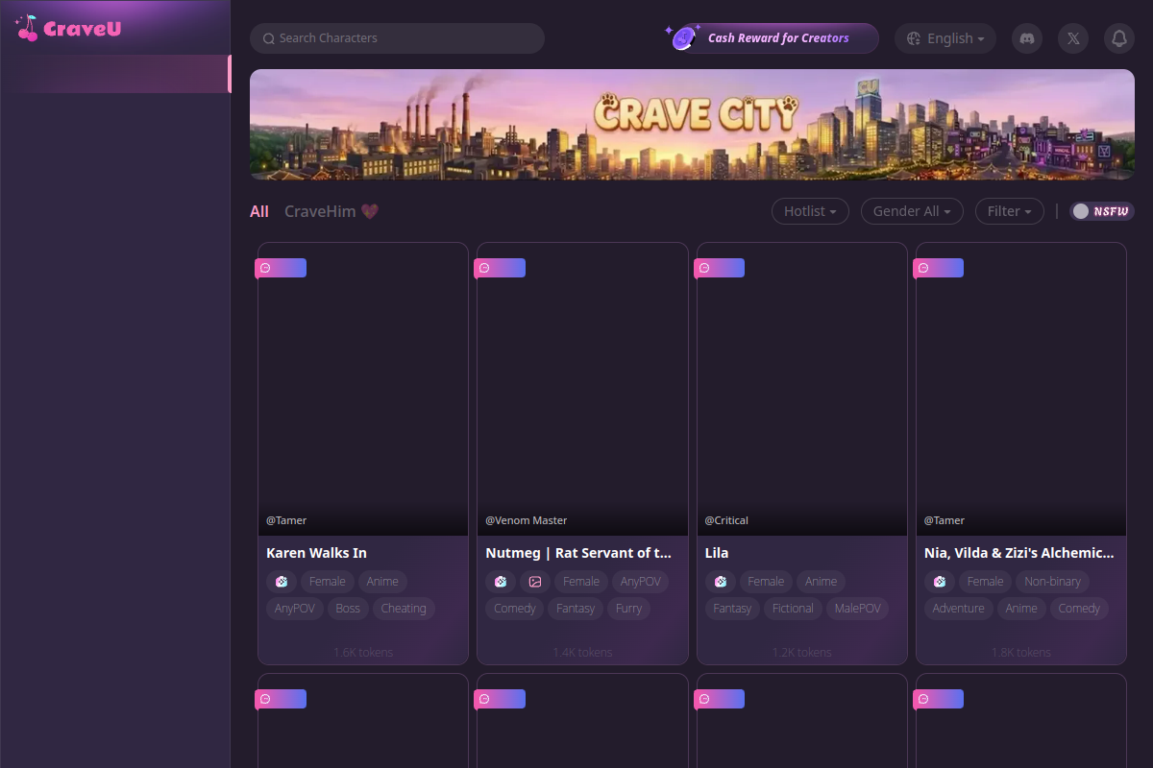Click image gallery icon on Nutmeg card

tap(535, 582)
